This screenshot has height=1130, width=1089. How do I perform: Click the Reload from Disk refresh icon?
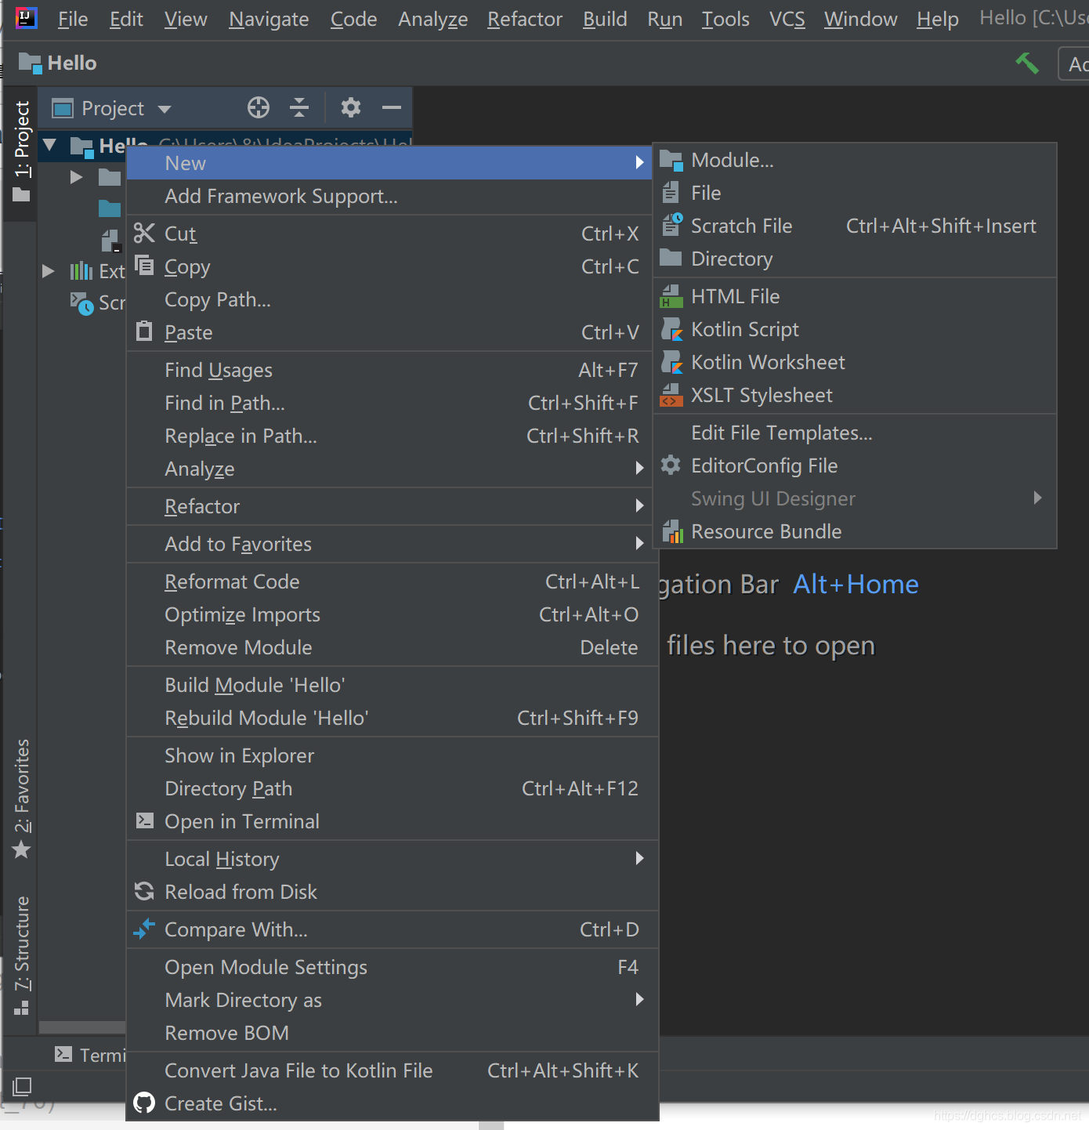tap(144, 891)
